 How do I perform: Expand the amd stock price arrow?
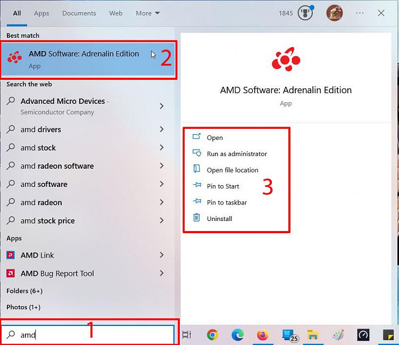(x=162, y=220)
